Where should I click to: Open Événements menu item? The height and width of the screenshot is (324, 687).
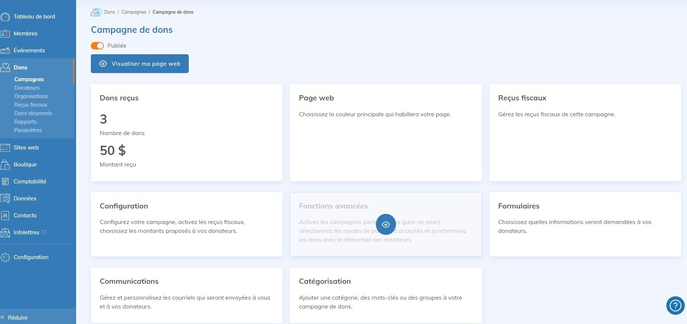pos(29,51)
